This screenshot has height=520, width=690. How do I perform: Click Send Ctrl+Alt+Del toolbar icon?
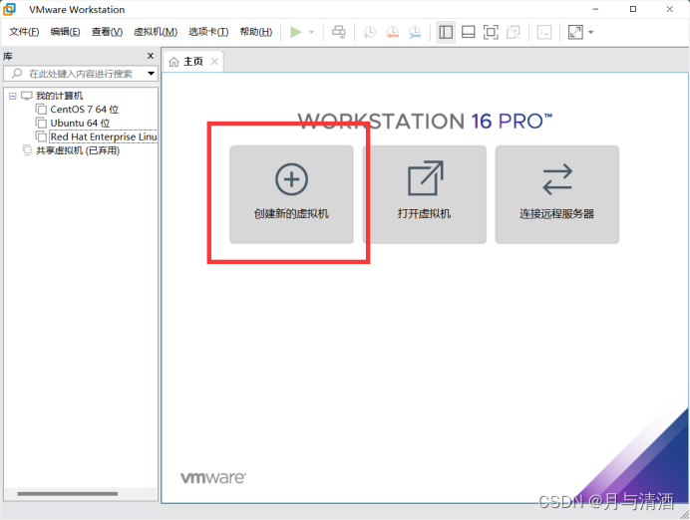tap(338, 32)
